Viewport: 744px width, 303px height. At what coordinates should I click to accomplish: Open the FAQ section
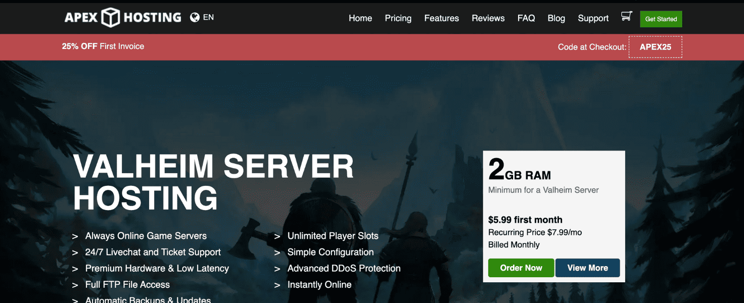click(x=526, y=18)
